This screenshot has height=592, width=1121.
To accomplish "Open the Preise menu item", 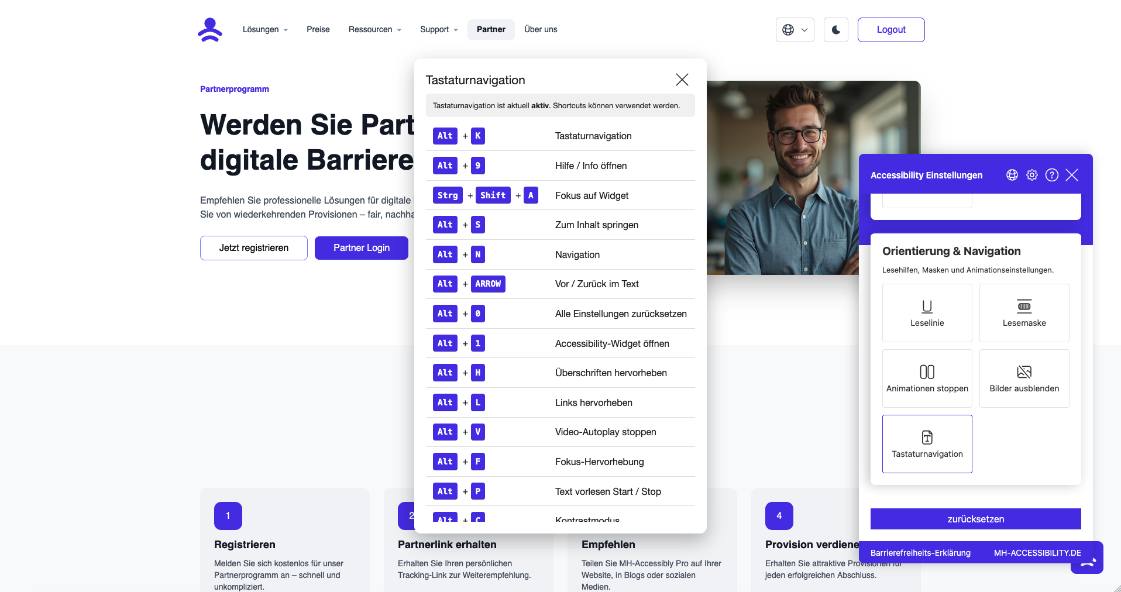I will coord(318,30).
